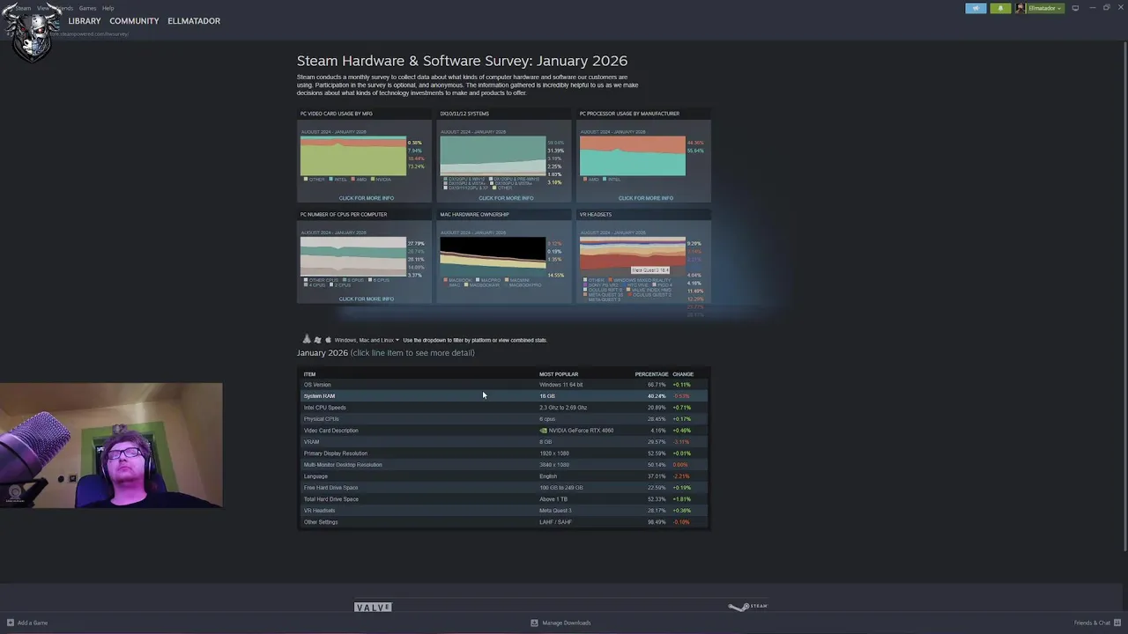The image size is (1128, 634).
Task: Click the CHANGE column header
Action: [x=683, y=374]
